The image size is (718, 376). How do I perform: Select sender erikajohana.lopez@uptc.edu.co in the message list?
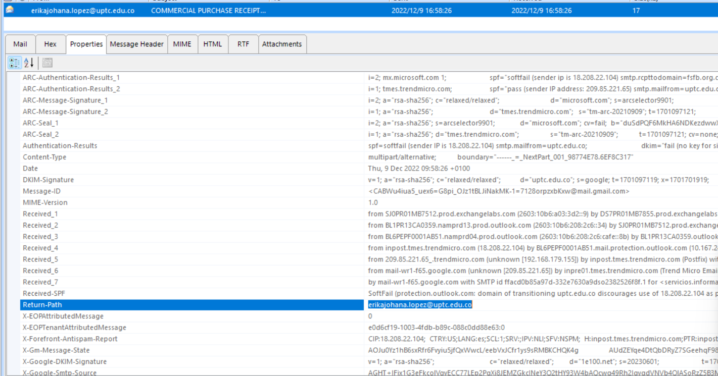pyautogui.click(x=83, y=10)
